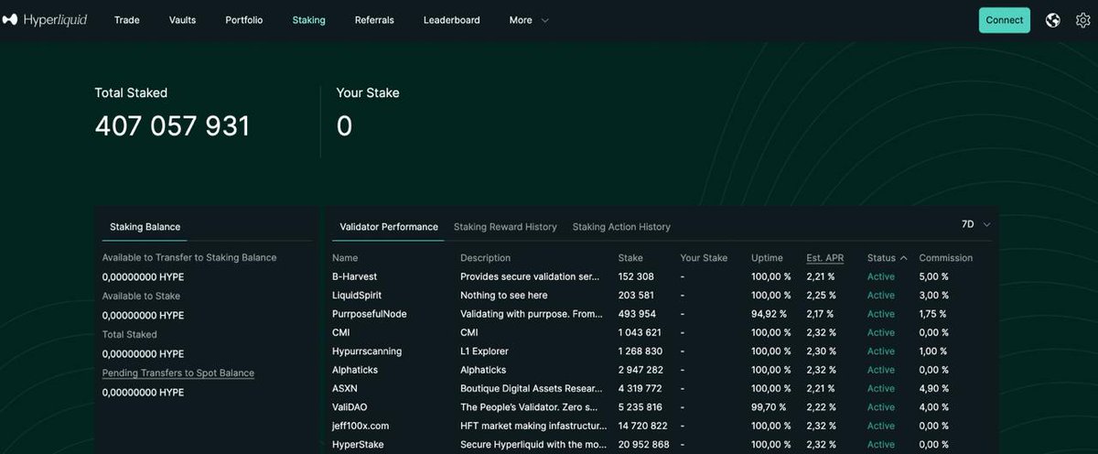Click the 'Boutique Digital Assets Resear...' description
This screenshot has height=454, width=1098.
pos(532,389)
